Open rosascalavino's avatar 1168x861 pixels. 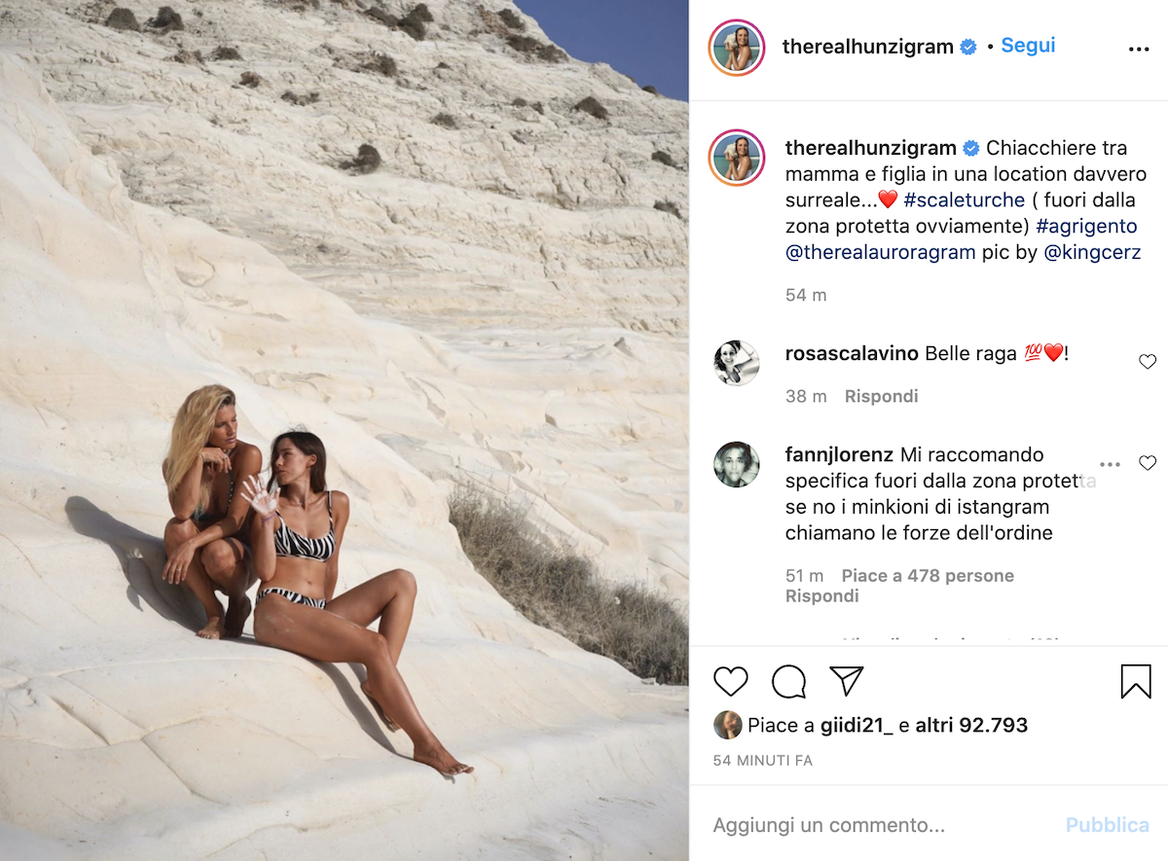(x=737, y=363)
